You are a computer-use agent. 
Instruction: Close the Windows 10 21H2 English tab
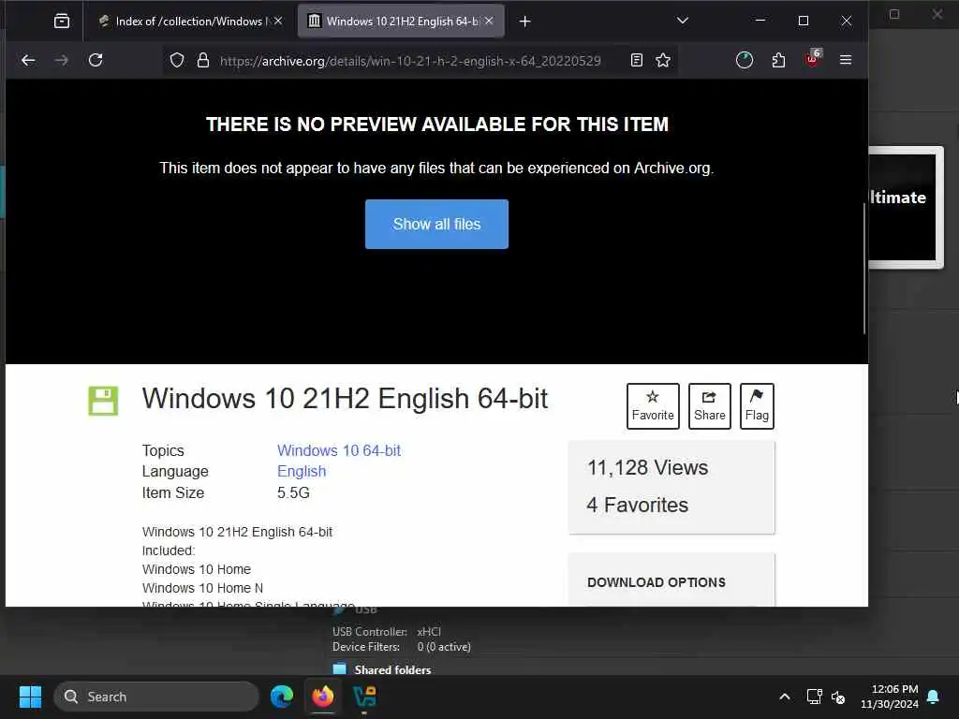489,21
